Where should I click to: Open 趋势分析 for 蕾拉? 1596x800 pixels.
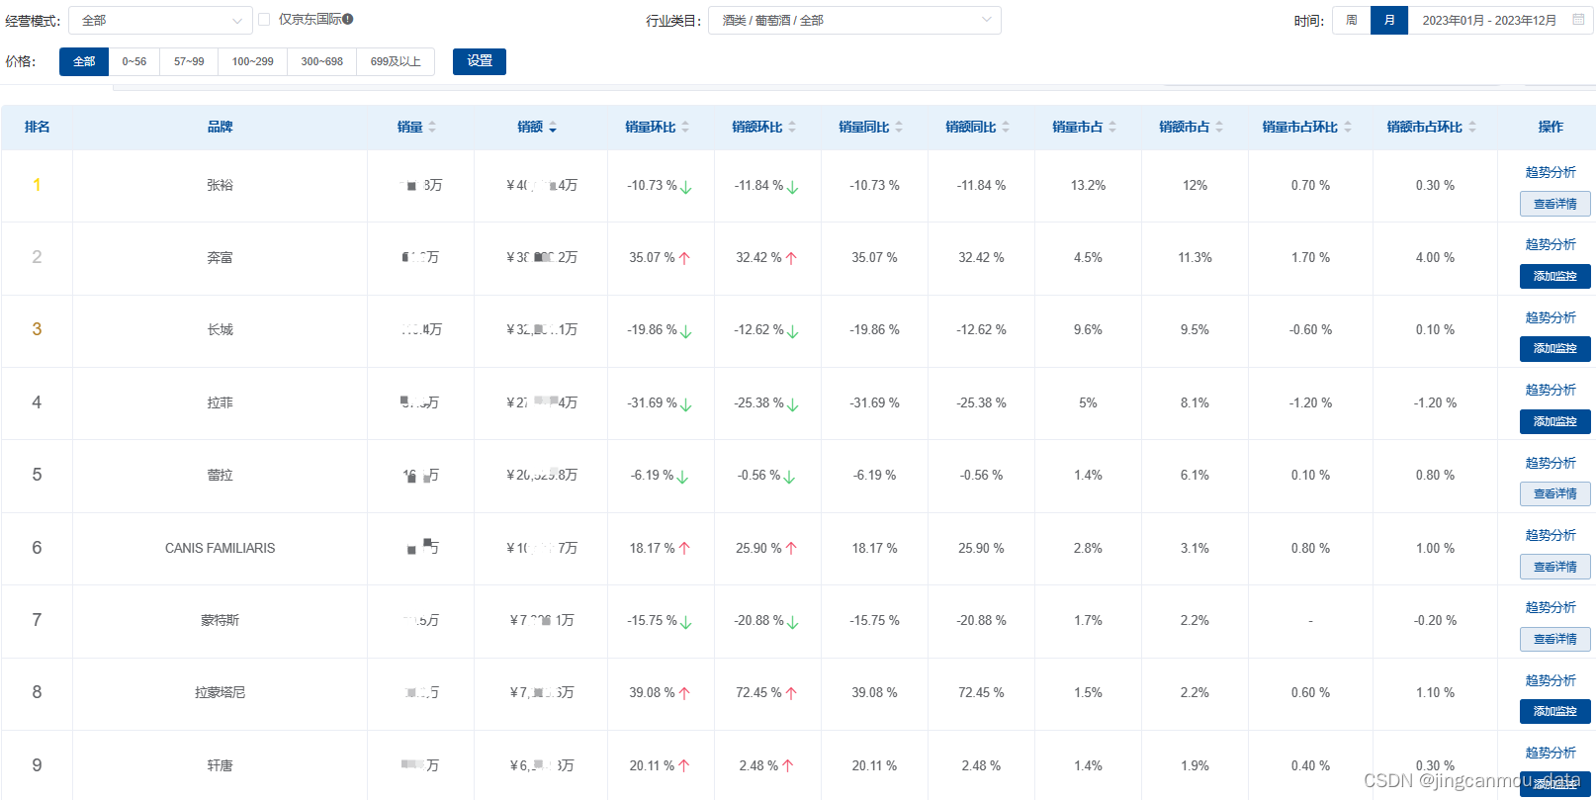pyautogui.click(x=1551, y=463)
